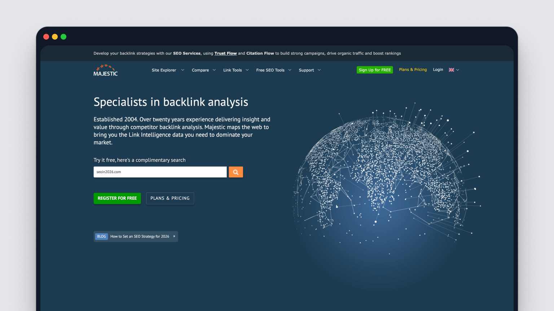The image size is (554, 311).
Task: Click the BLOG badge on the banner
Action: coord(101,236)
